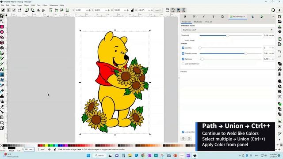Click Raise selection to top icon
The height and width of the screenshot is (159, 283).
tap(51, 10)
